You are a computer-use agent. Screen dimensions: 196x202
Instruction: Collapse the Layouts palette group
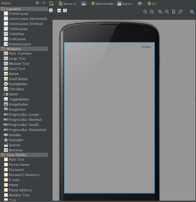pyautogui.click(x=24, y=9)
